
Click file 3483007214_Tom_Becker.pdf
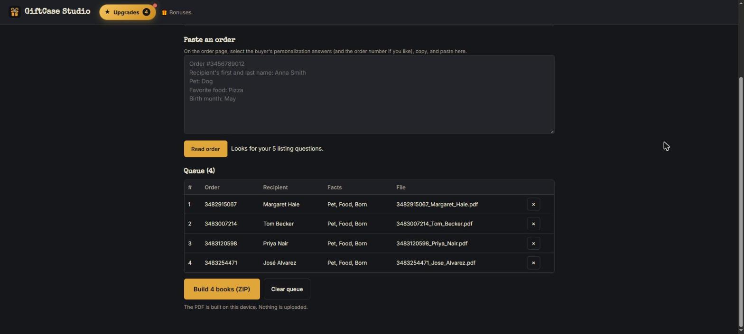[434, 224]
